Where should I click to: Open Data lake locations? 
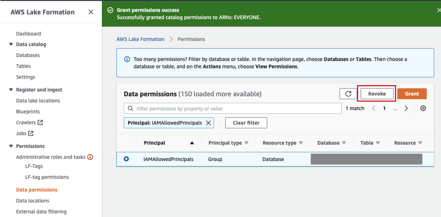point(38,101)
